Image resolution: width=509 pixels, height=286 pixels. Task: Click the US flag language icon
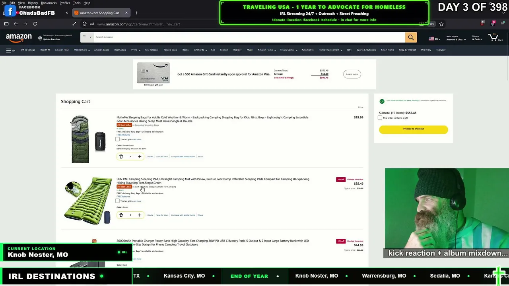point(431,39)
